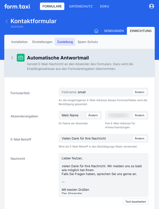Select the Zustellung sub-tab
Viewport: 159px width, 209px height.
click(65, 42)
